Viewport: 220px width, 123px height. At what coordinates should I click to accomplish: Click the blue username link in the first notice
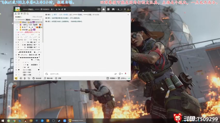(x=60, y=14)
